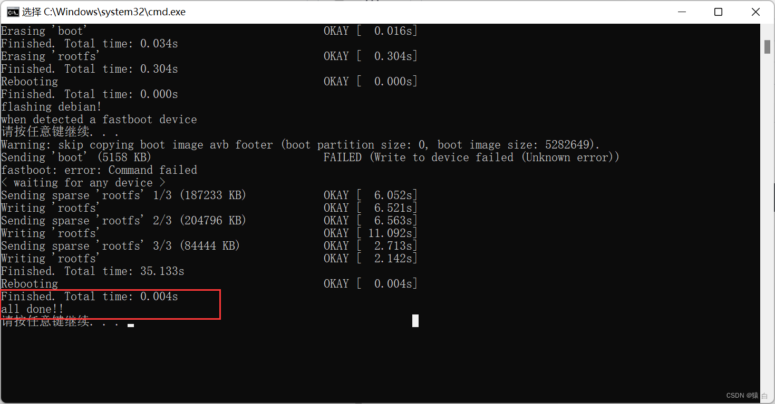775x404 pixels.
Task: Click the CSDN watermark in the corner
Action: pos(747,396)
